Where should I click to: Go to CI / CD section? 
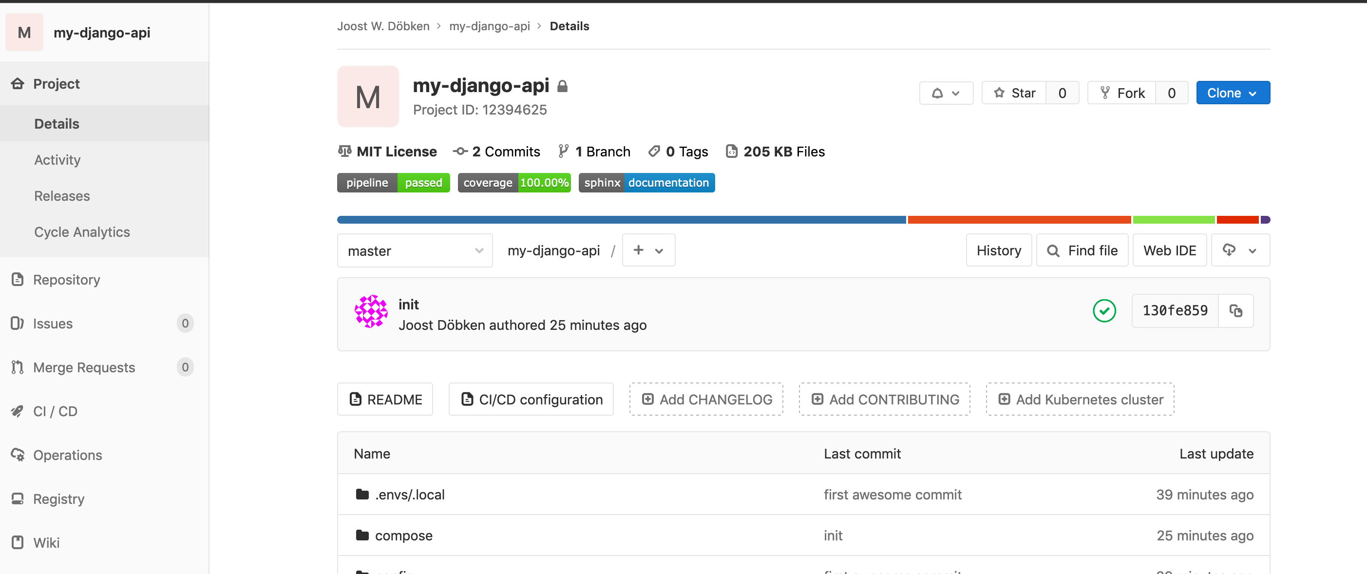55,412
